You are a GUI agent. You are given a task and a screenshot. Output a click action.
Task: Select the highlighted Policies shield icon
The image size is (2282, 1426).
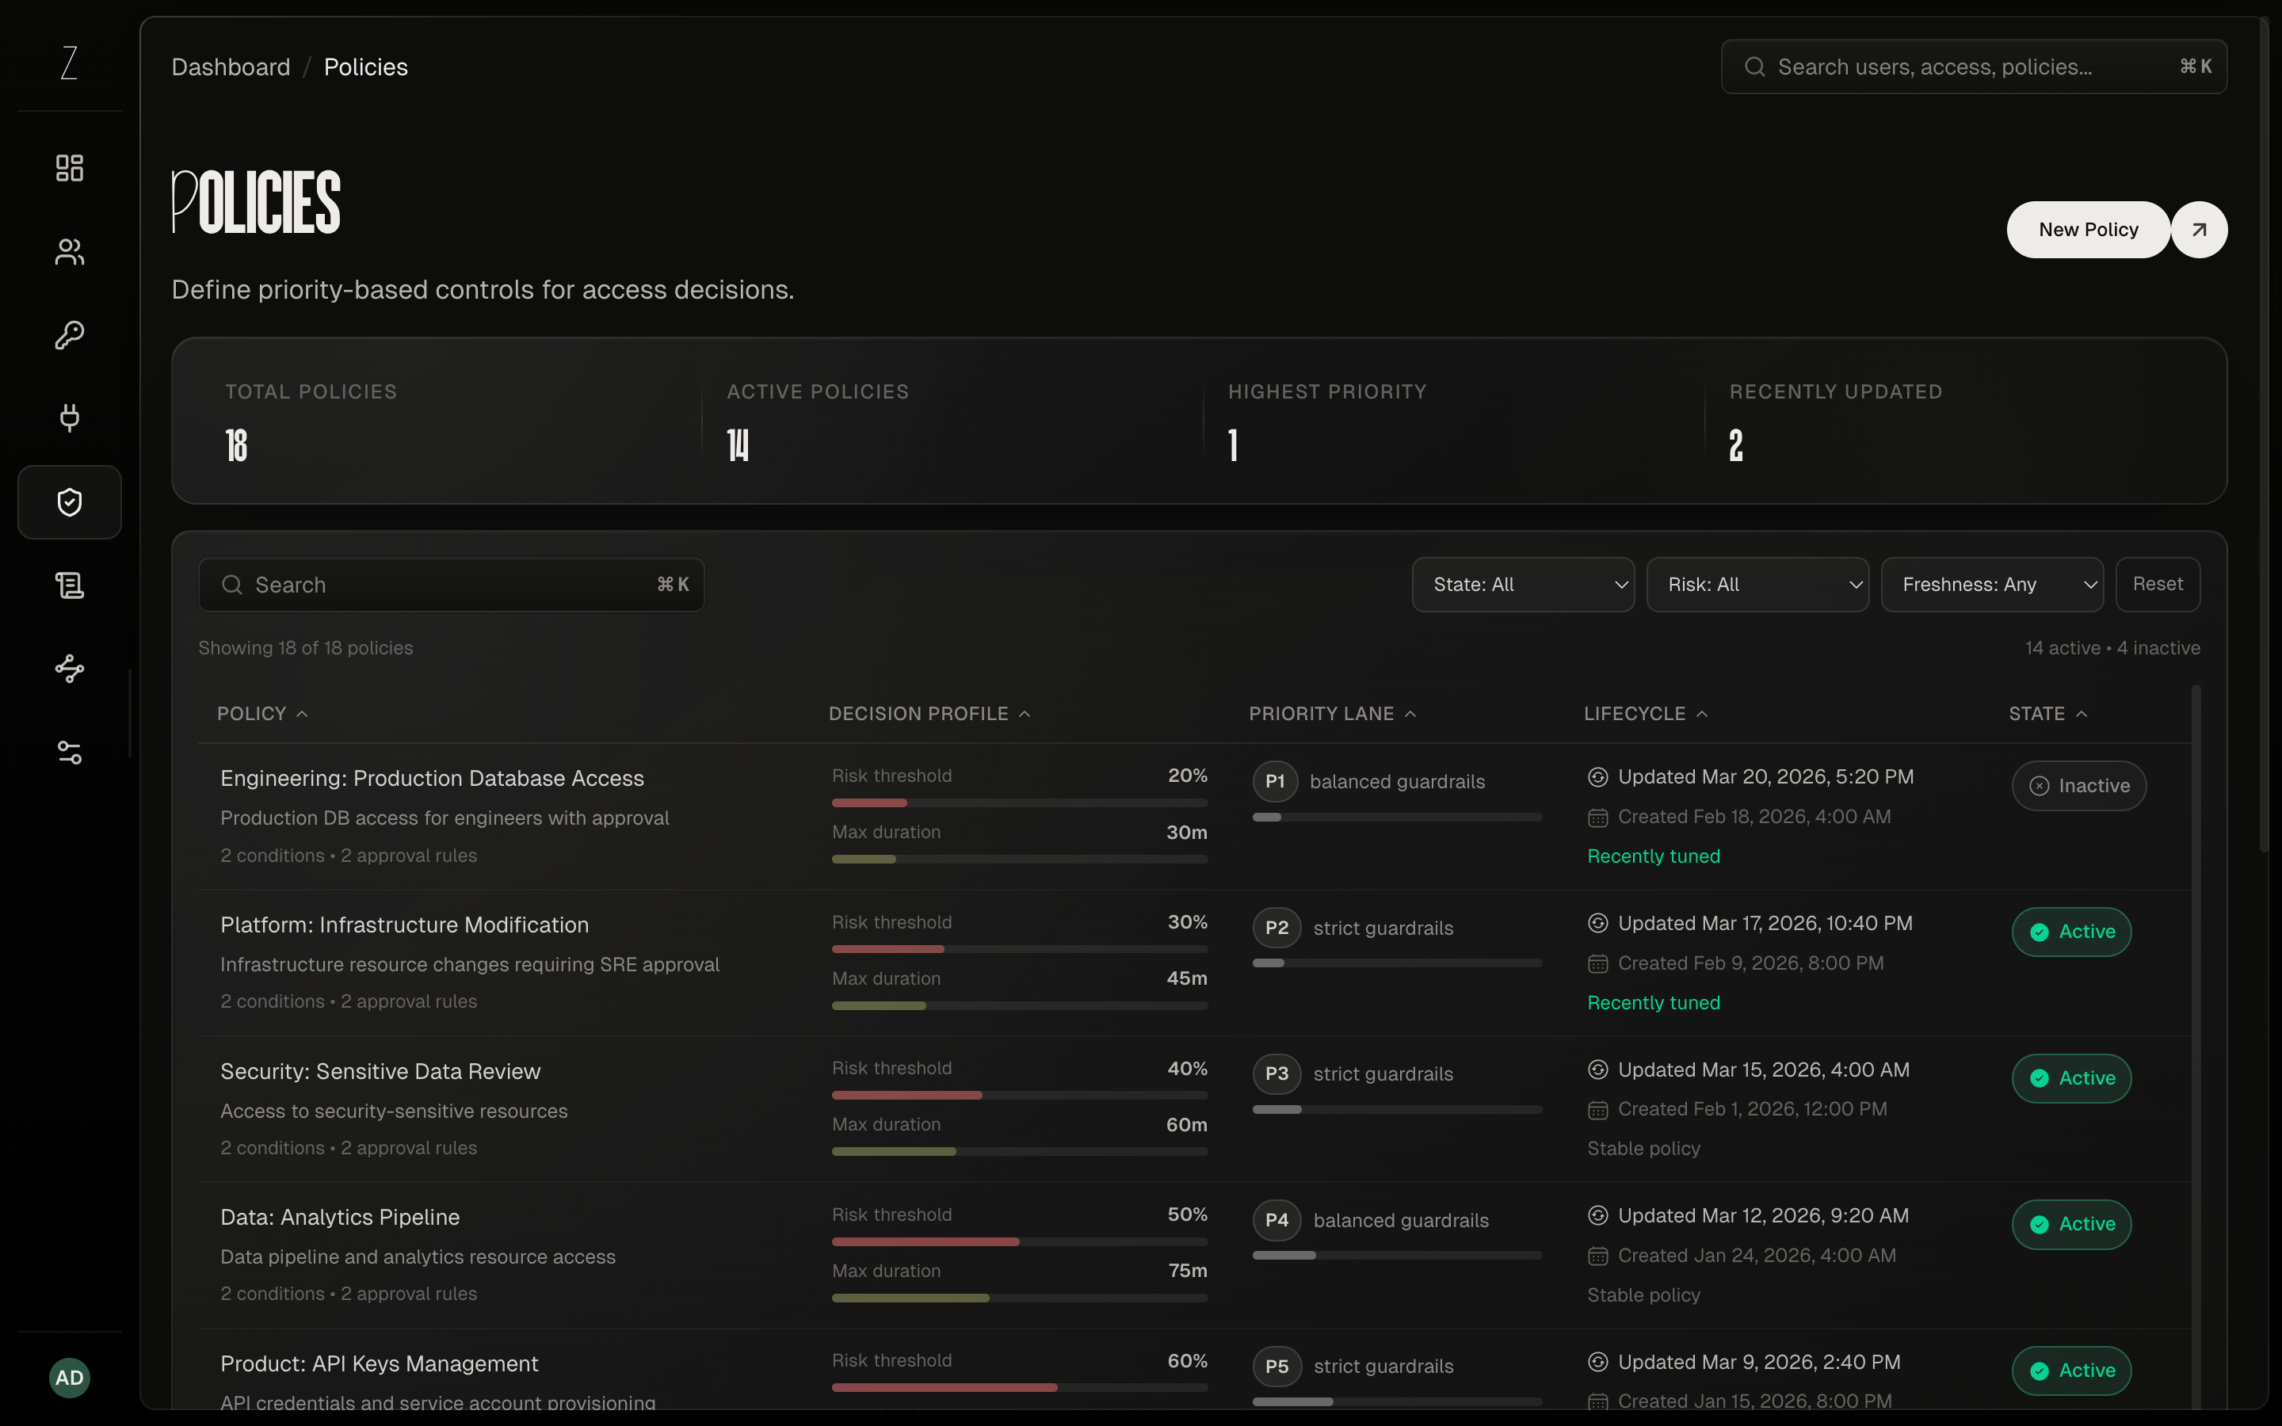(68, 501)
